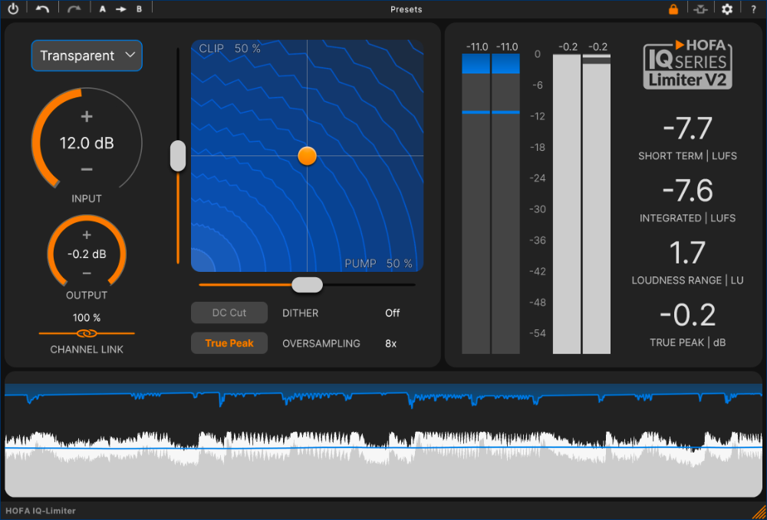Select the B preset slot
This screenshot has width=767, height=520.
tap(140, 8)
